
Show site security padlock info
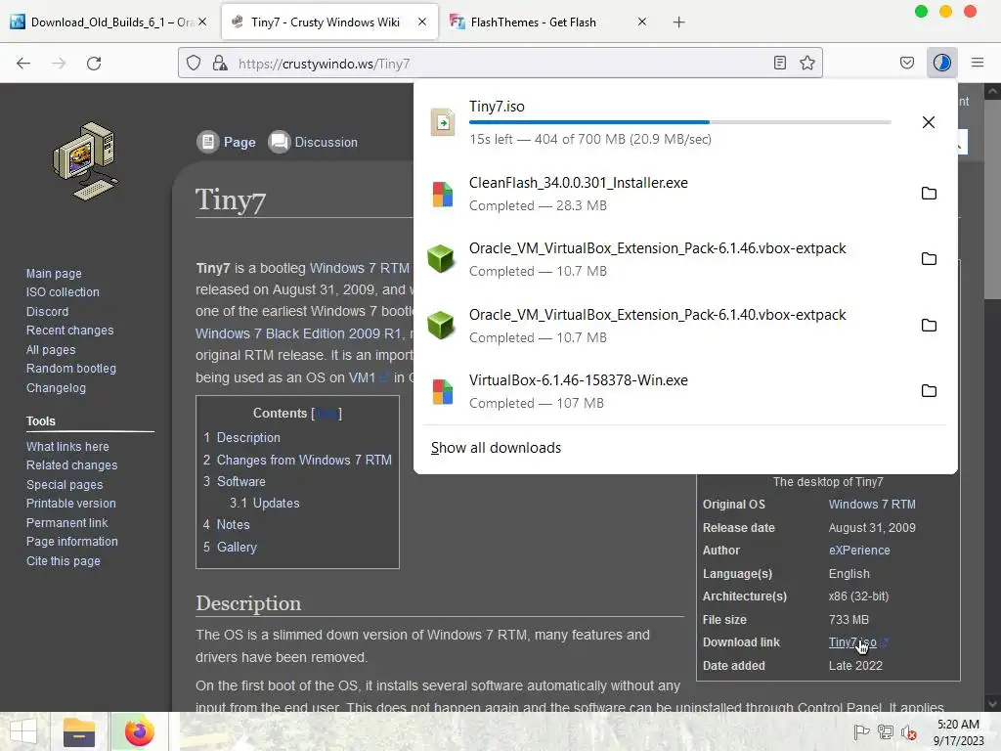[220, 63]
